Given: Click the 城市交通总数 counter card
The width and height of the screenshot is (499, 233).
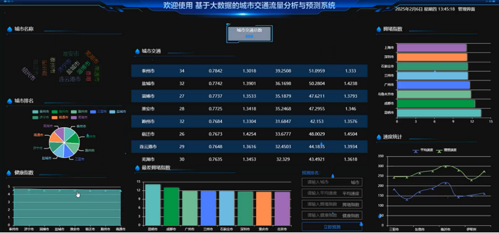Looking at the screenshot, I should pyautogui.click(x=249, y=34).
